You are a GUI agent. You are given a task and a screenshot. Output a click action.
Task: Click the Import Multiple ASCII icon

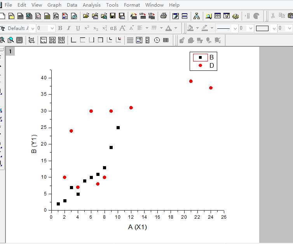click(152, 16)
